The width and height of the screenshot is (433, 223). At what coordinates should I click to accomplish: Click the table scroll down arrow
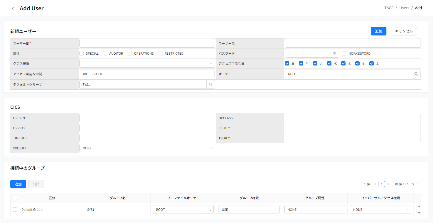pyautogui.click(x=419, y=213)
